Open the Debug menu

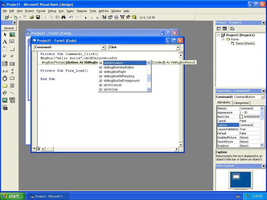(x=52, y=11)
